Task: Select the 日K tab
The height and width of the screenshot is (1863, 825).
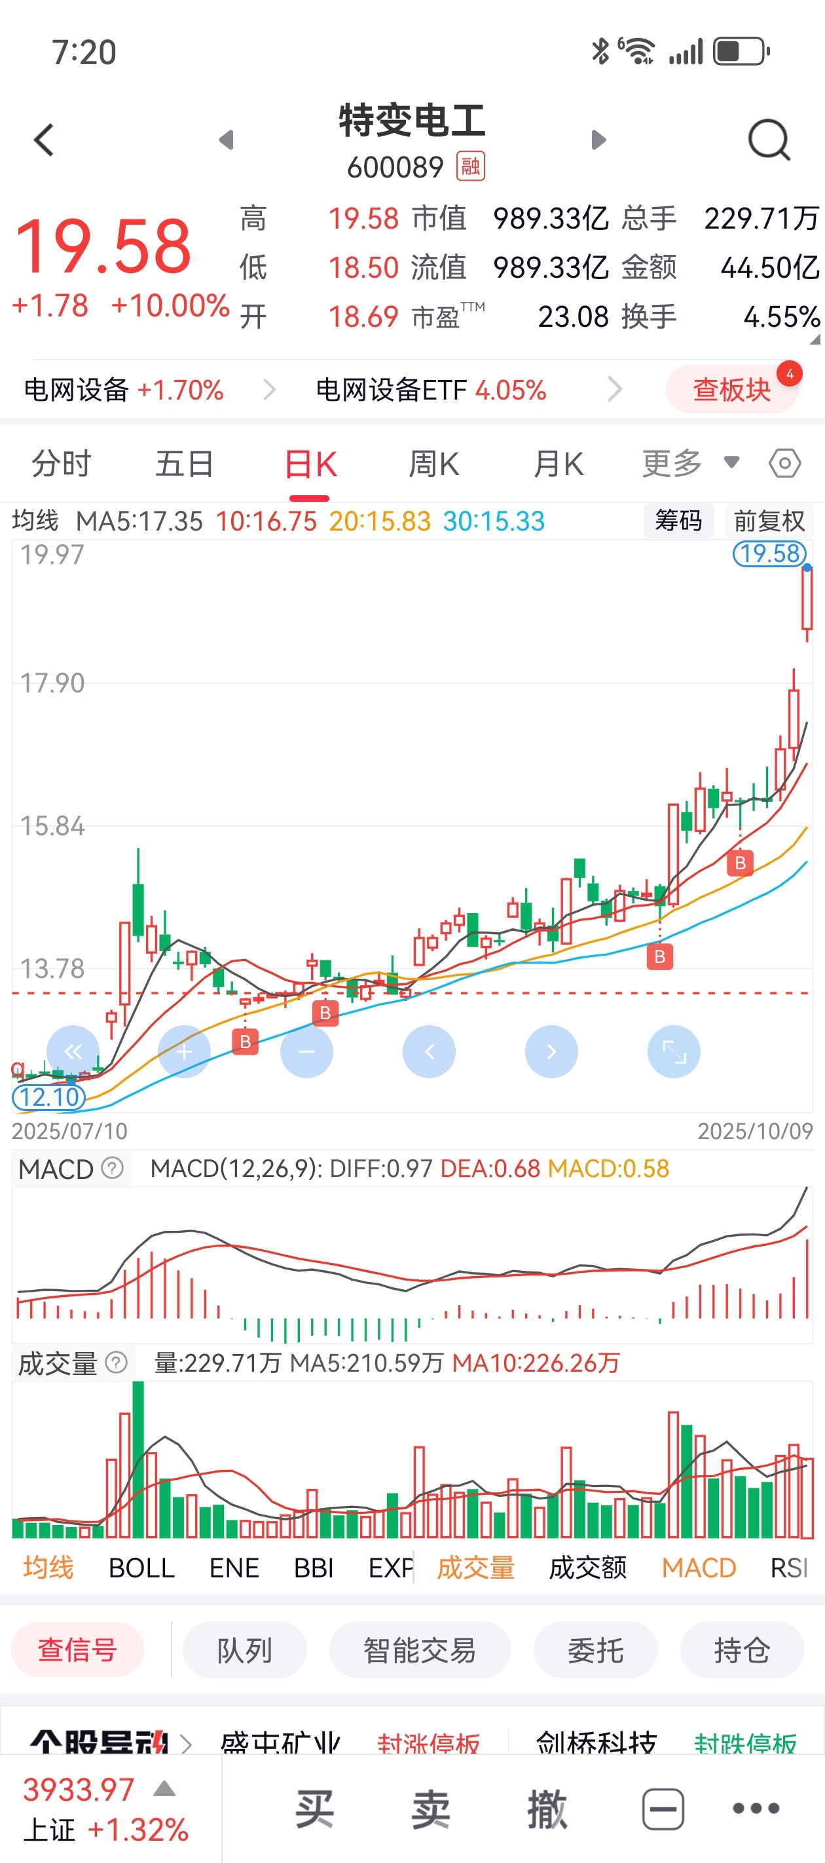Action: 310,464
